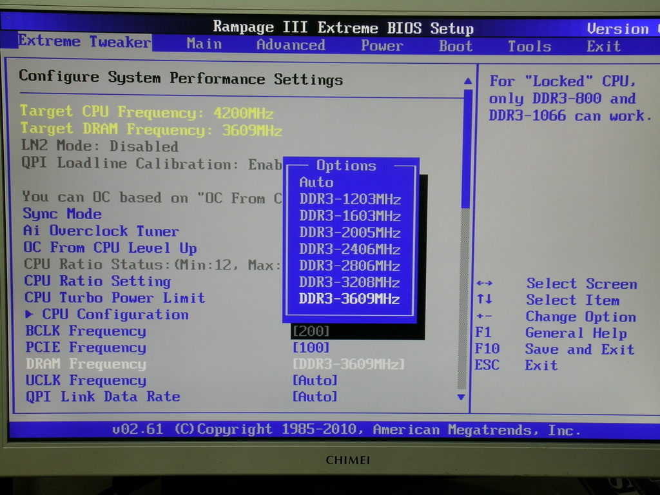Click F1 General Help hint
The height and width of the screenshot is (495, 660).
point(552,333)
